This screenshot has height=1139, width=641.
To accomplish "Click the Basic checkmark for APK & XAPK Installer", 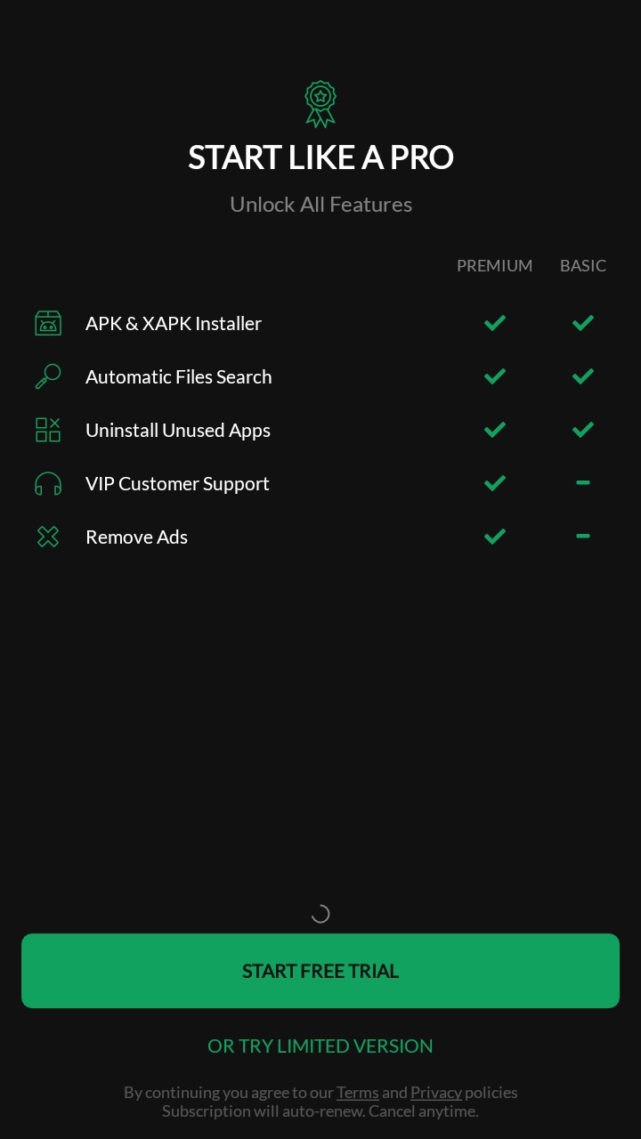I will click(x=582, y=323).
